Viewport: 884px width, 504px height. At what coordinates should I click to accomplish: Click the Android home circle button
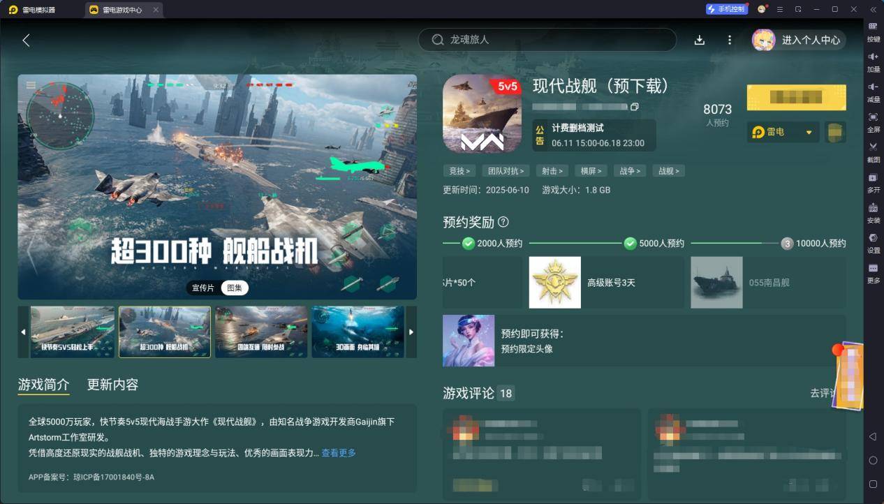coord(873,461)
